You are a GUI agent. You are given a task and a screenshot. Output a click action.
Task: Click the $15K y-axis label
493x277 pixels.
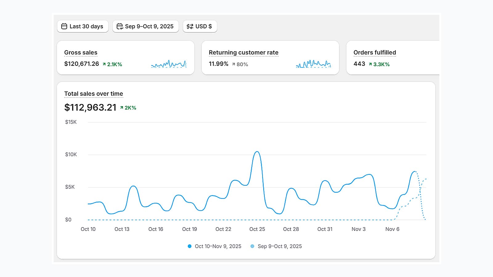(x=71, y=122)
